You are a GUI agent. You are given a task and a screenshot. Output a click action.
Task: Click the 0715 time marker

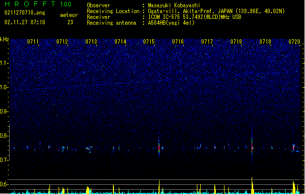tap(149, 42)
